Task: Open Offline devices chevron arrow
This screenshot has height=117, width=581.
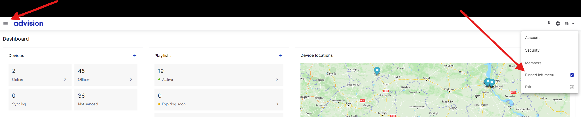Action: point(131,80)
